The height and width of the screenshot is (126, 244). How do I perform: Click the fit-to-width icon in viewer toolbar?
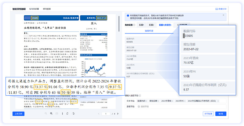coord(57,114)
